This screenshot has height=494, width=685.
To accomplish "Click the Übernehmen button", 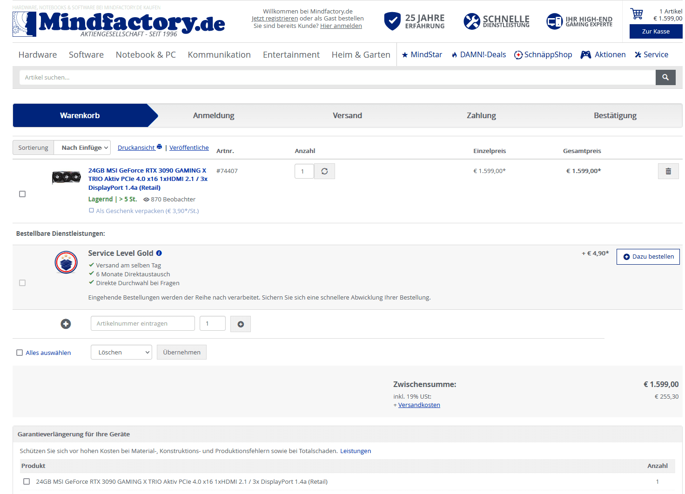I will coord(181,352).
